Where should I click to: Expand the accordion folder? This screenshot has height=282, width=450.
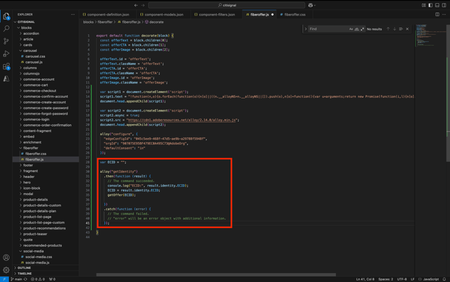31,34
